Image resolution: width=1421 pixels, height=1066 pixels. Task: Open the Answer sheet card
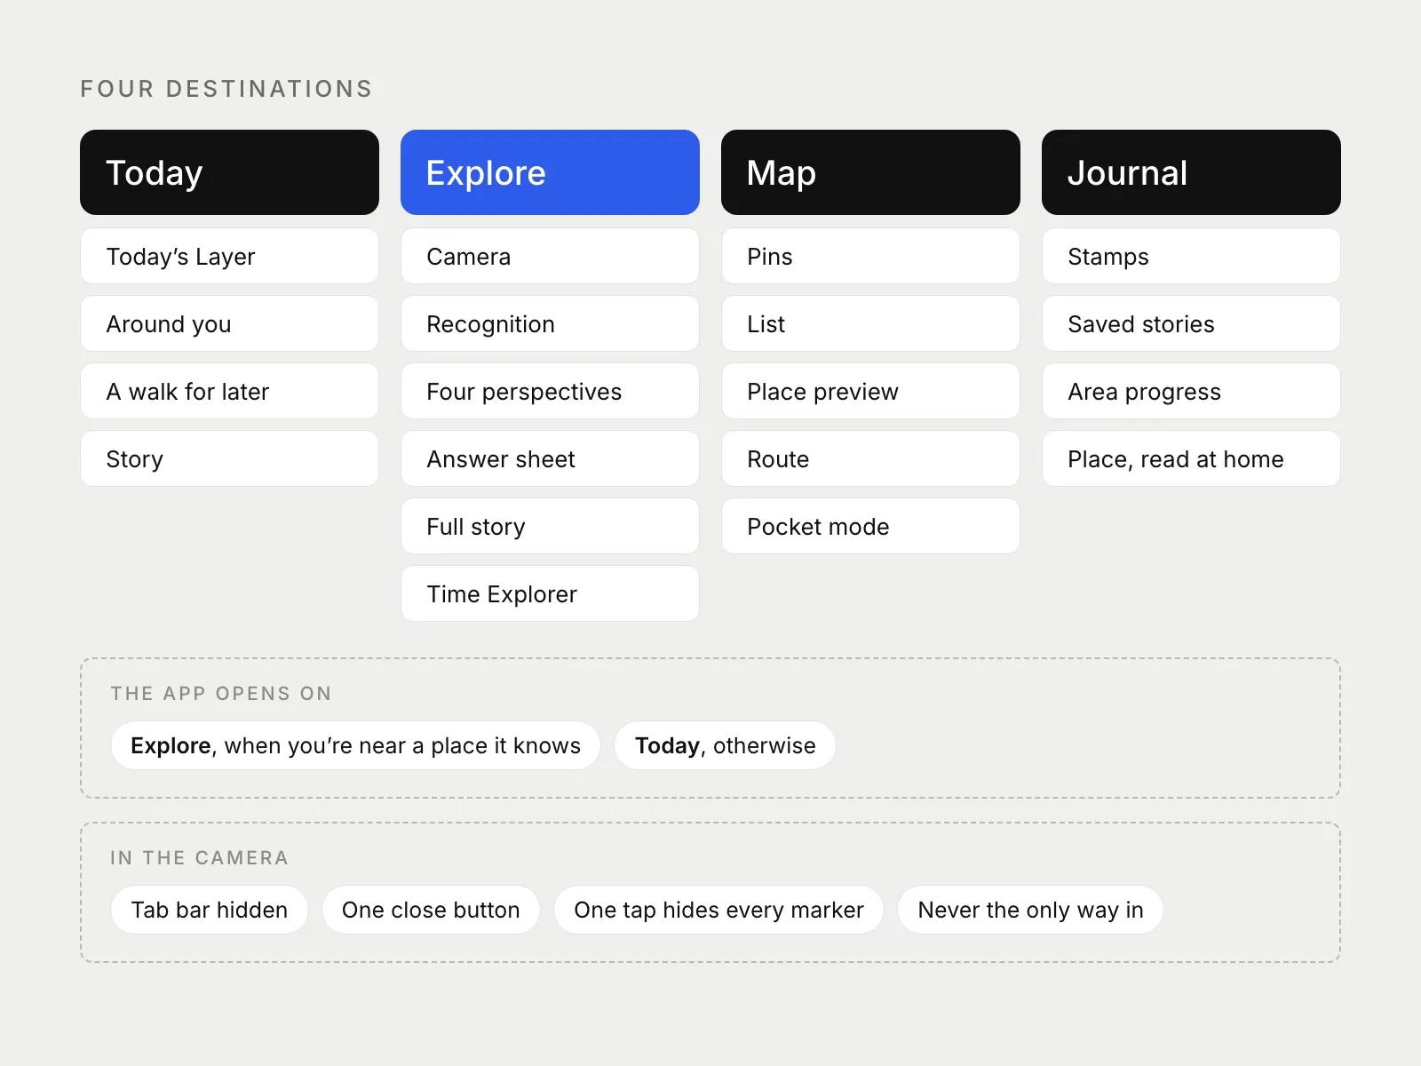click(550, 459)
